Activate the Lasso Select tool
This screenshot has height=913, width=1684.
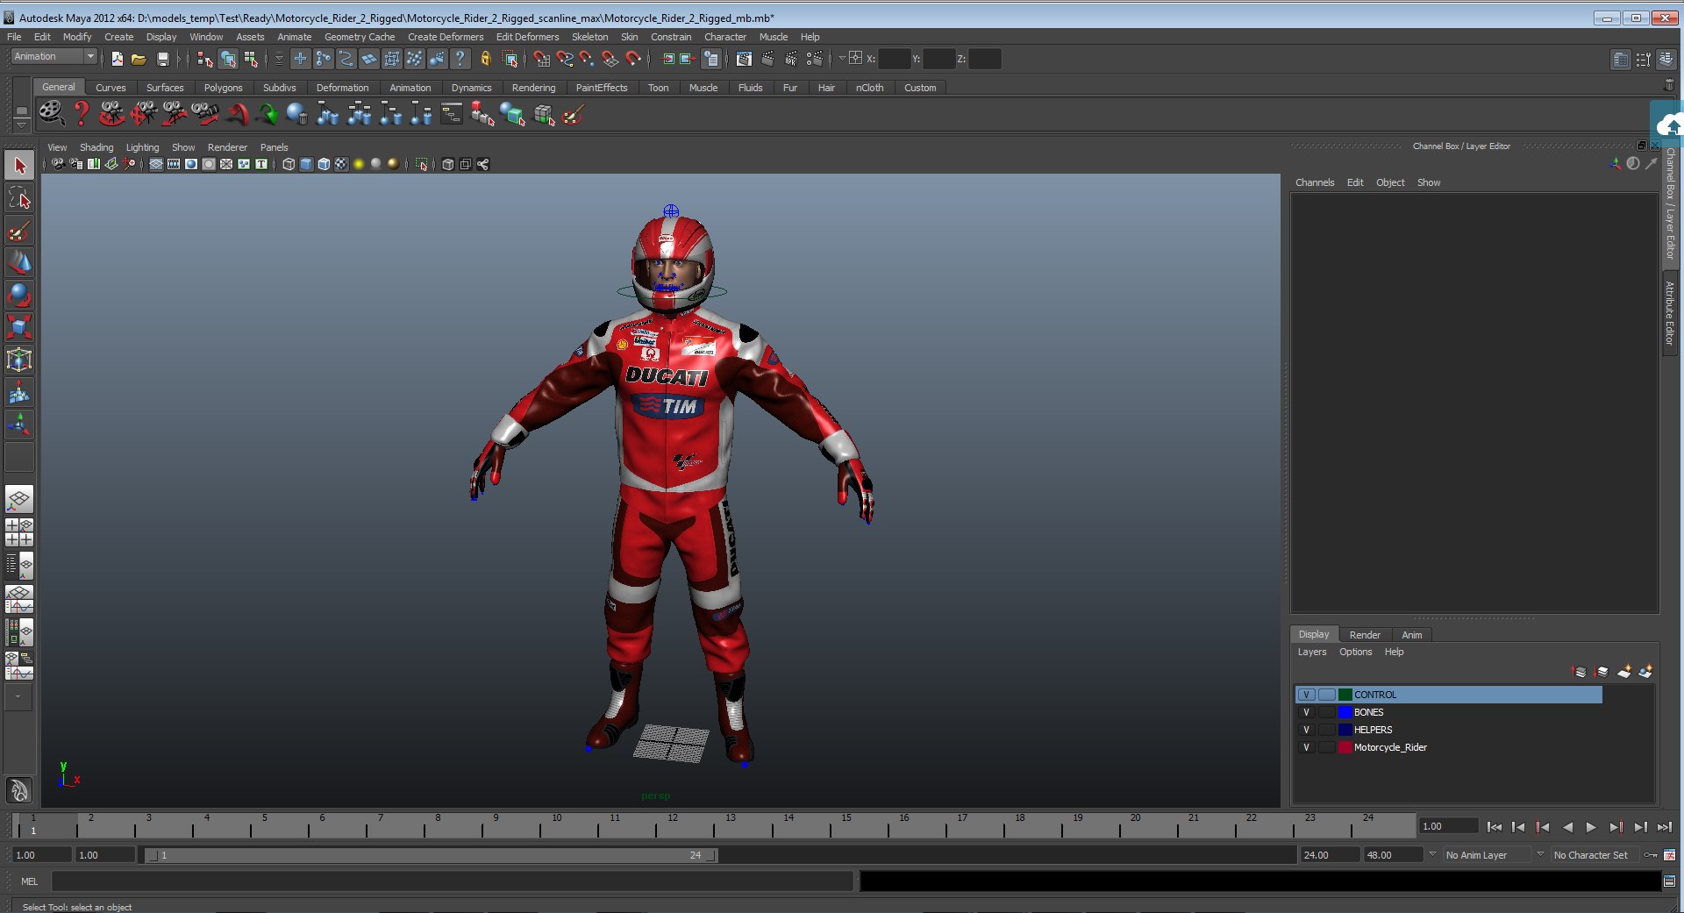pyautogui.click(x=19, y=198)
